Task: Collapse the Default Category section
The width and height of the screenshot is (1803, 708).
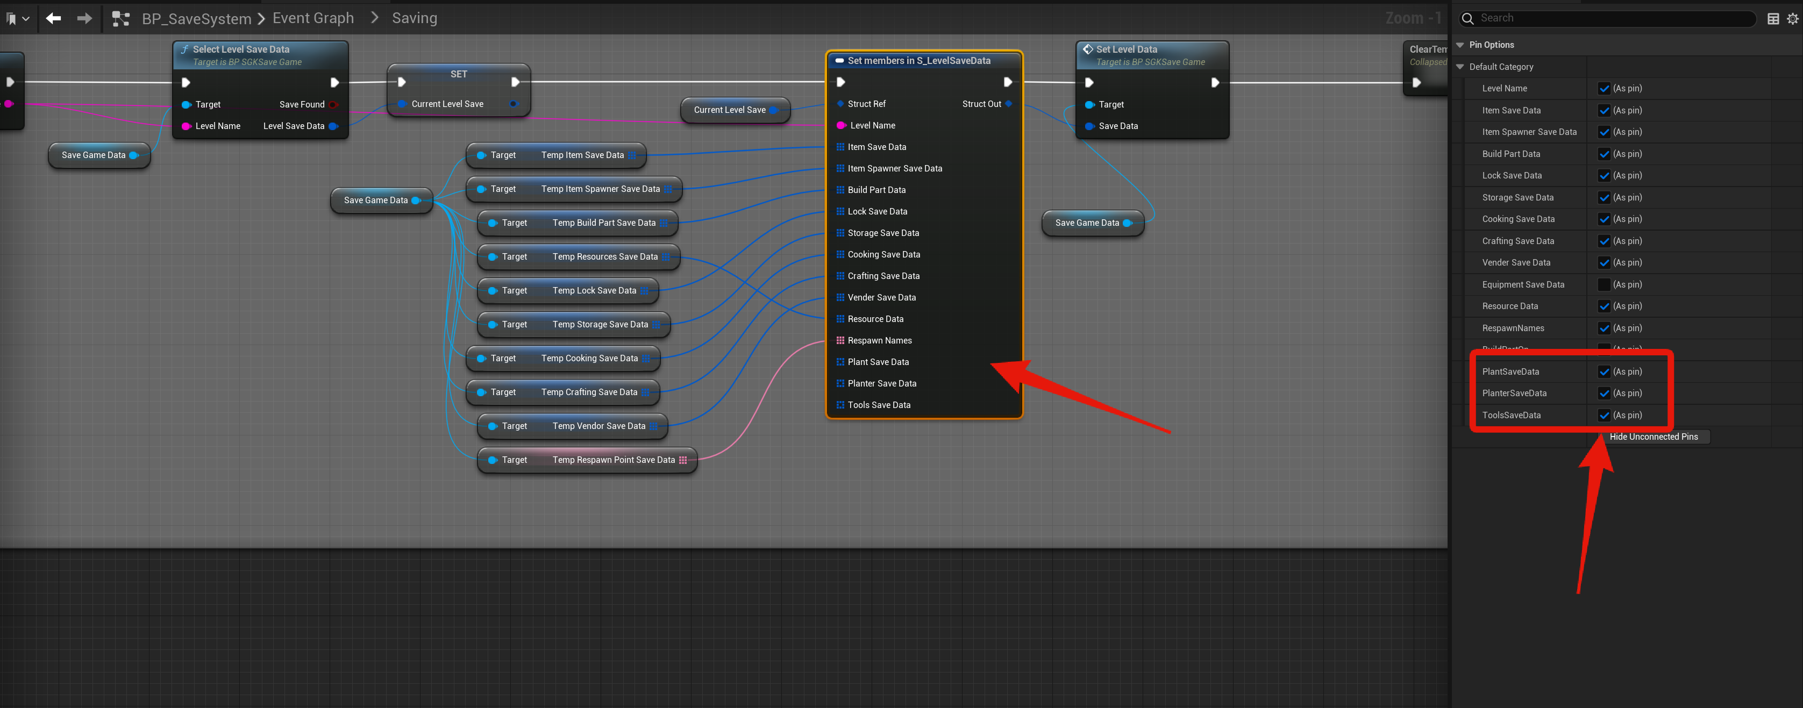Action: [1460, 67]
